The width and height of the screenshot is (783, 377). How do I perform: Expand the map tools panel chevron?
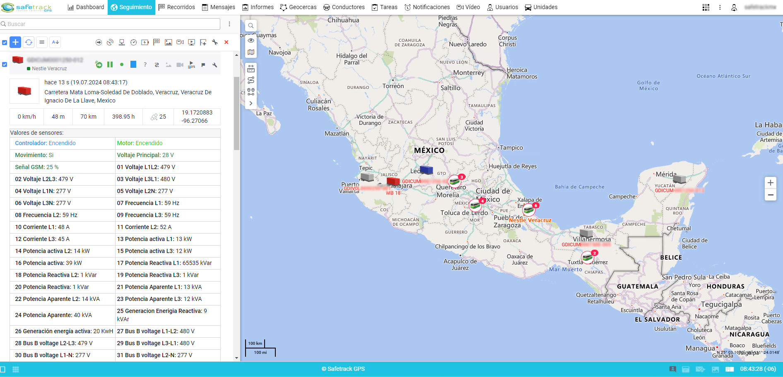coord(251,103)
